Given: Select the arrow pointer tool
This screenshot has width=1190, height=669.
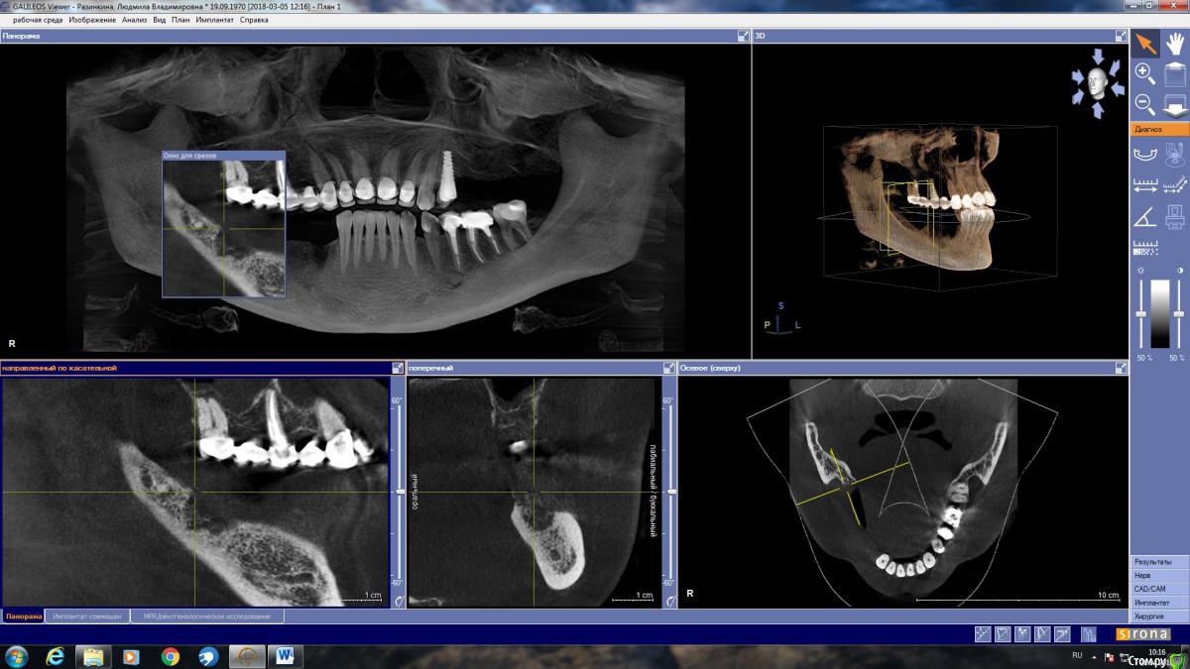Looking at the screenshot, I should point(1145,44).
